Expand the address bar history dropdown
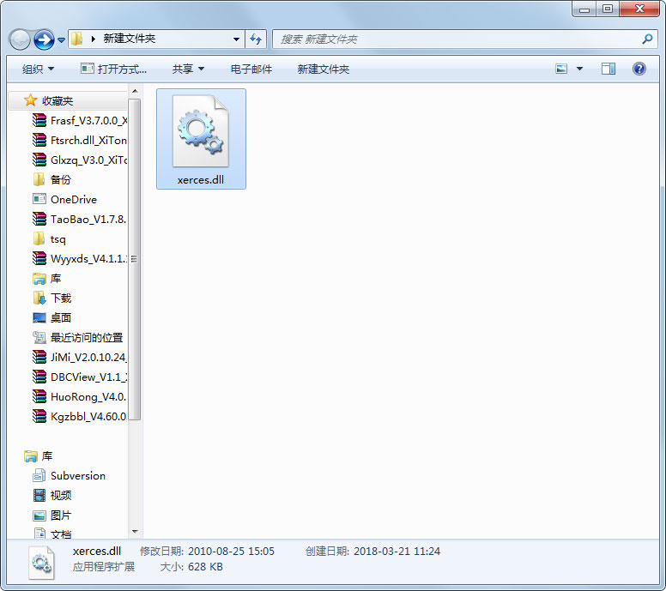Image resolution: width=666 pixels, height=591 pixels. pos(236,39)
